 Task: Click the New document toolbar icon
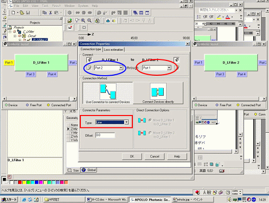13,13
